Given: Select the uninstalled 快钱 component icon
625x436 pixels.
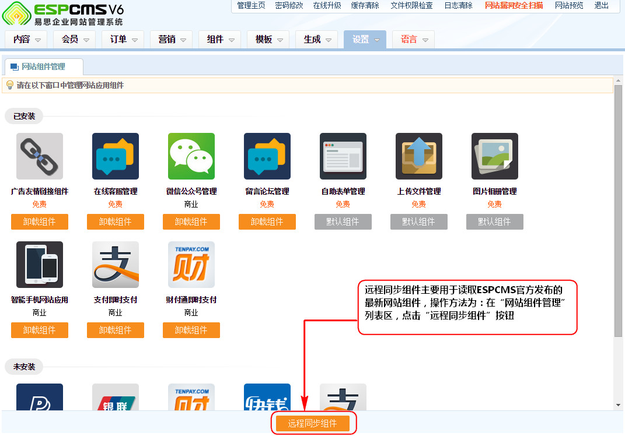Looking at the screenshot, I should (267, 396).
